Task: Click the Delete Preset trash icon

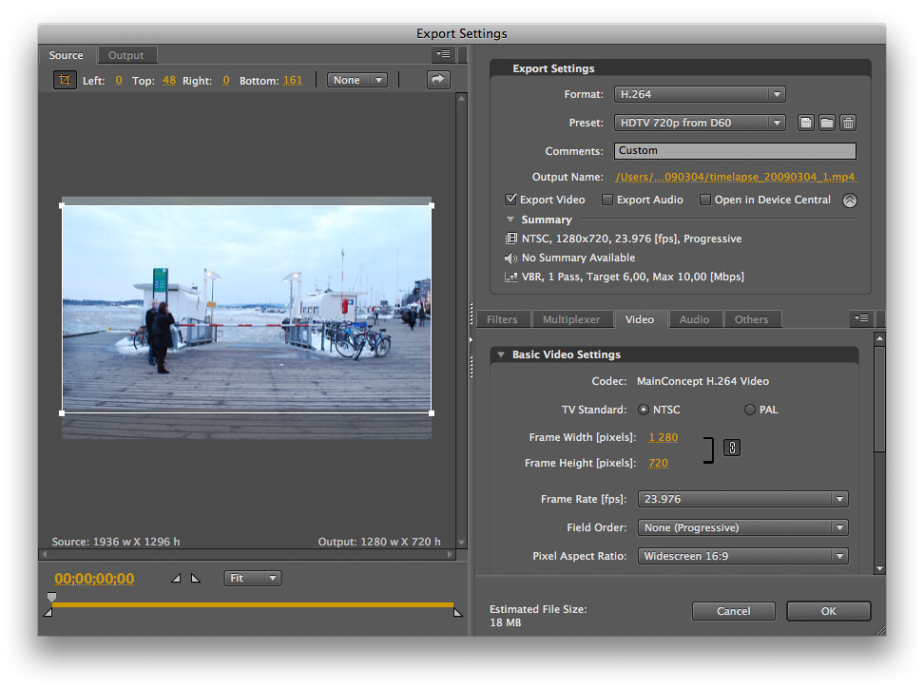Action: click(x=847, y=122)
